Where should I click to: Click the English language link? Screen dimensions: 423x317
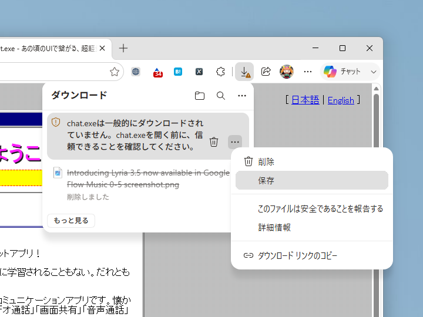point(341,100)
